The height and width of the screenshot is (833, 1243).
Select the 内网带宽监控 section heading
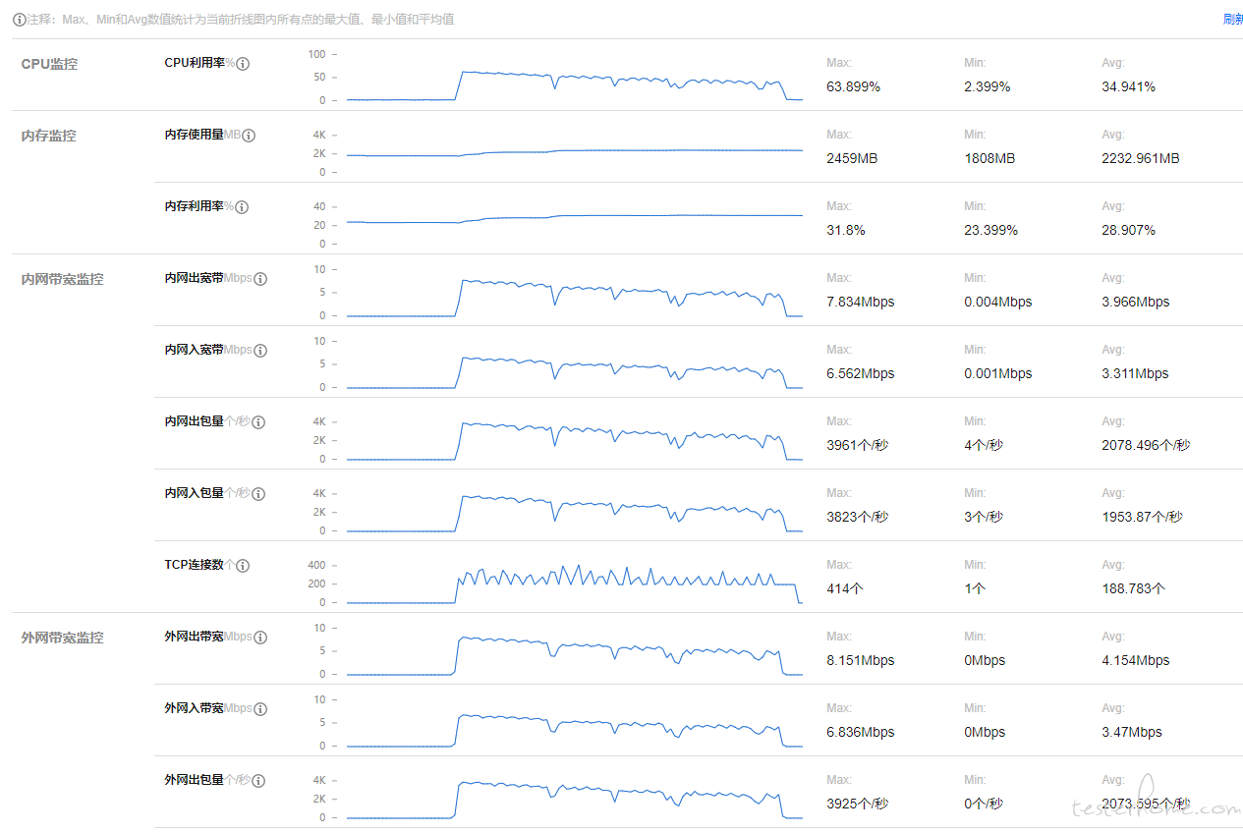(62, 279)
